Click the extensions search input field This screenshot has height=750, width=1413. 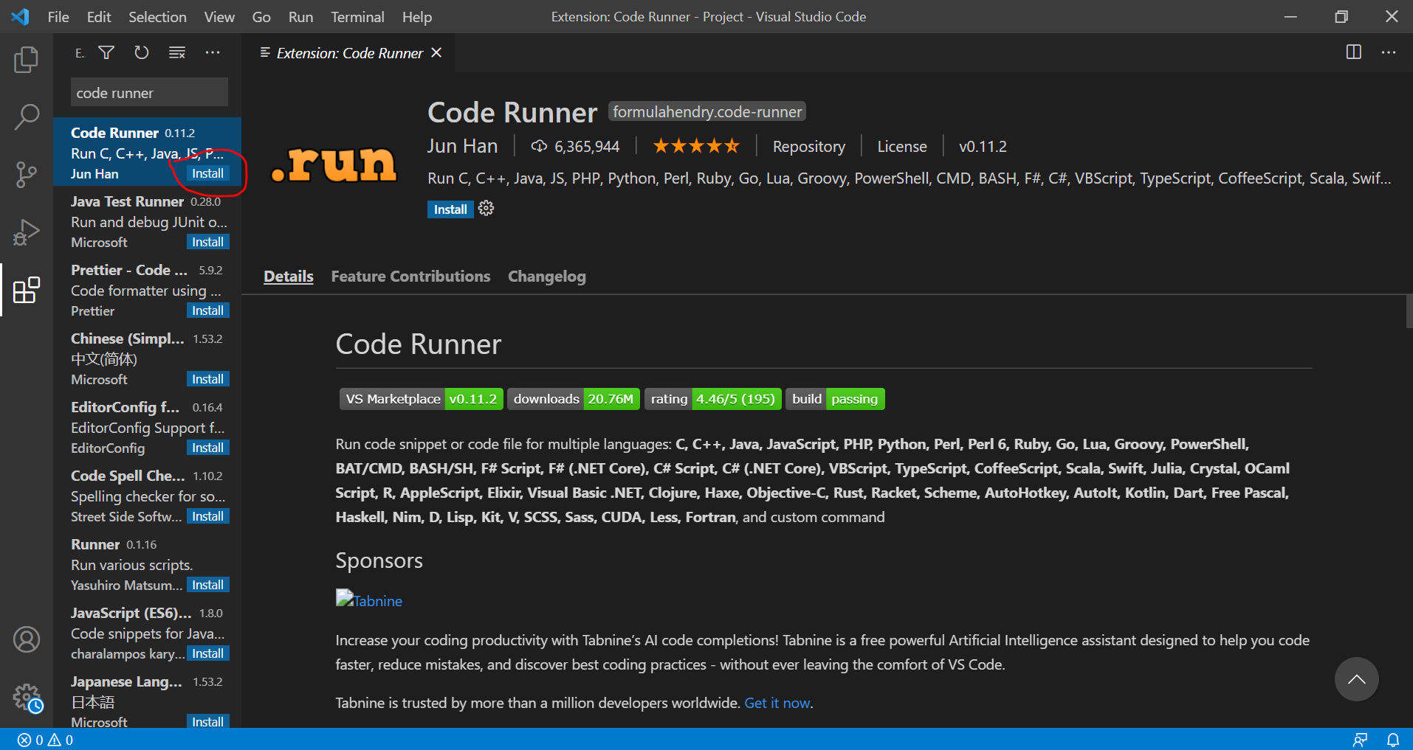click(149, 93)
